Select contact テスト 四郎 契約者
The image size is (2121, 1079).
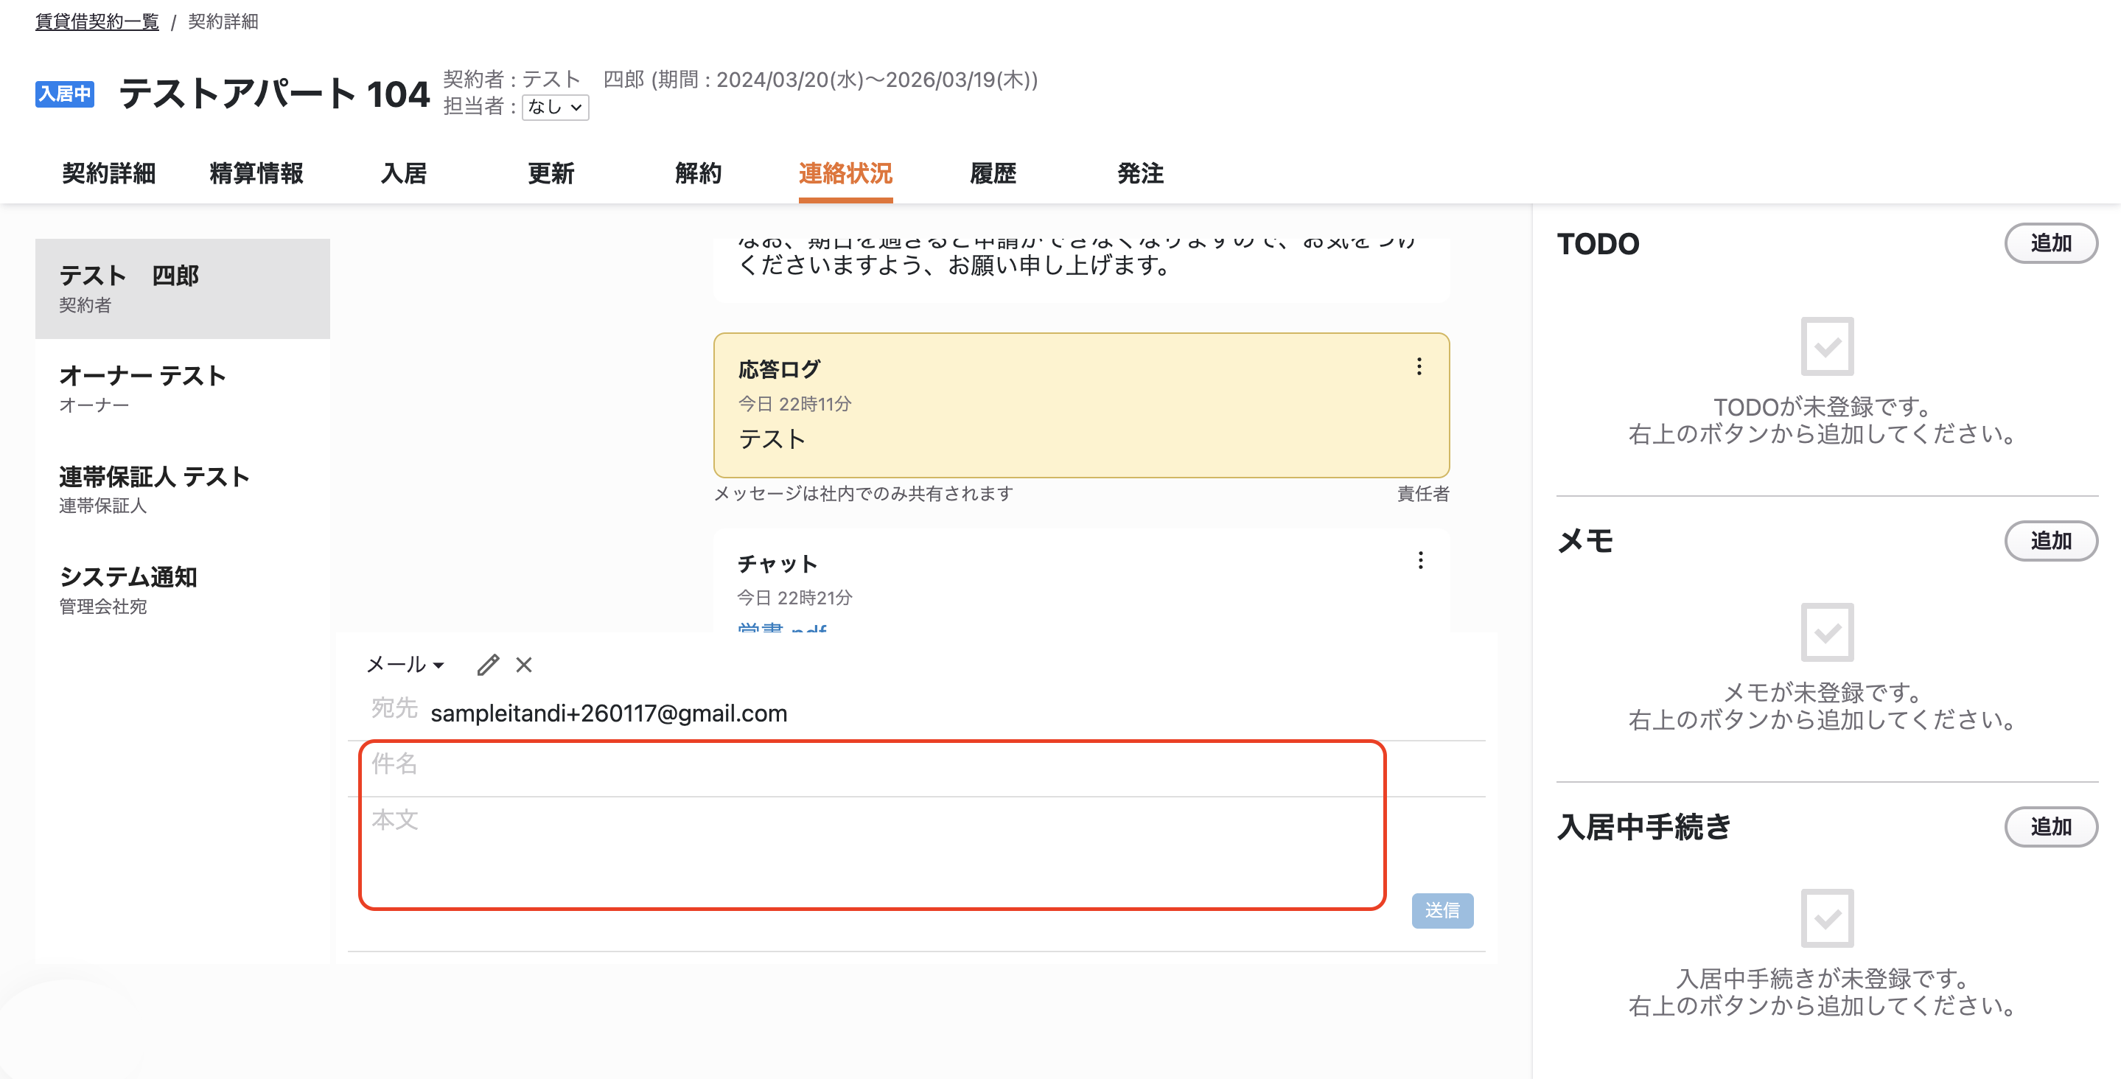pos(183,288)
